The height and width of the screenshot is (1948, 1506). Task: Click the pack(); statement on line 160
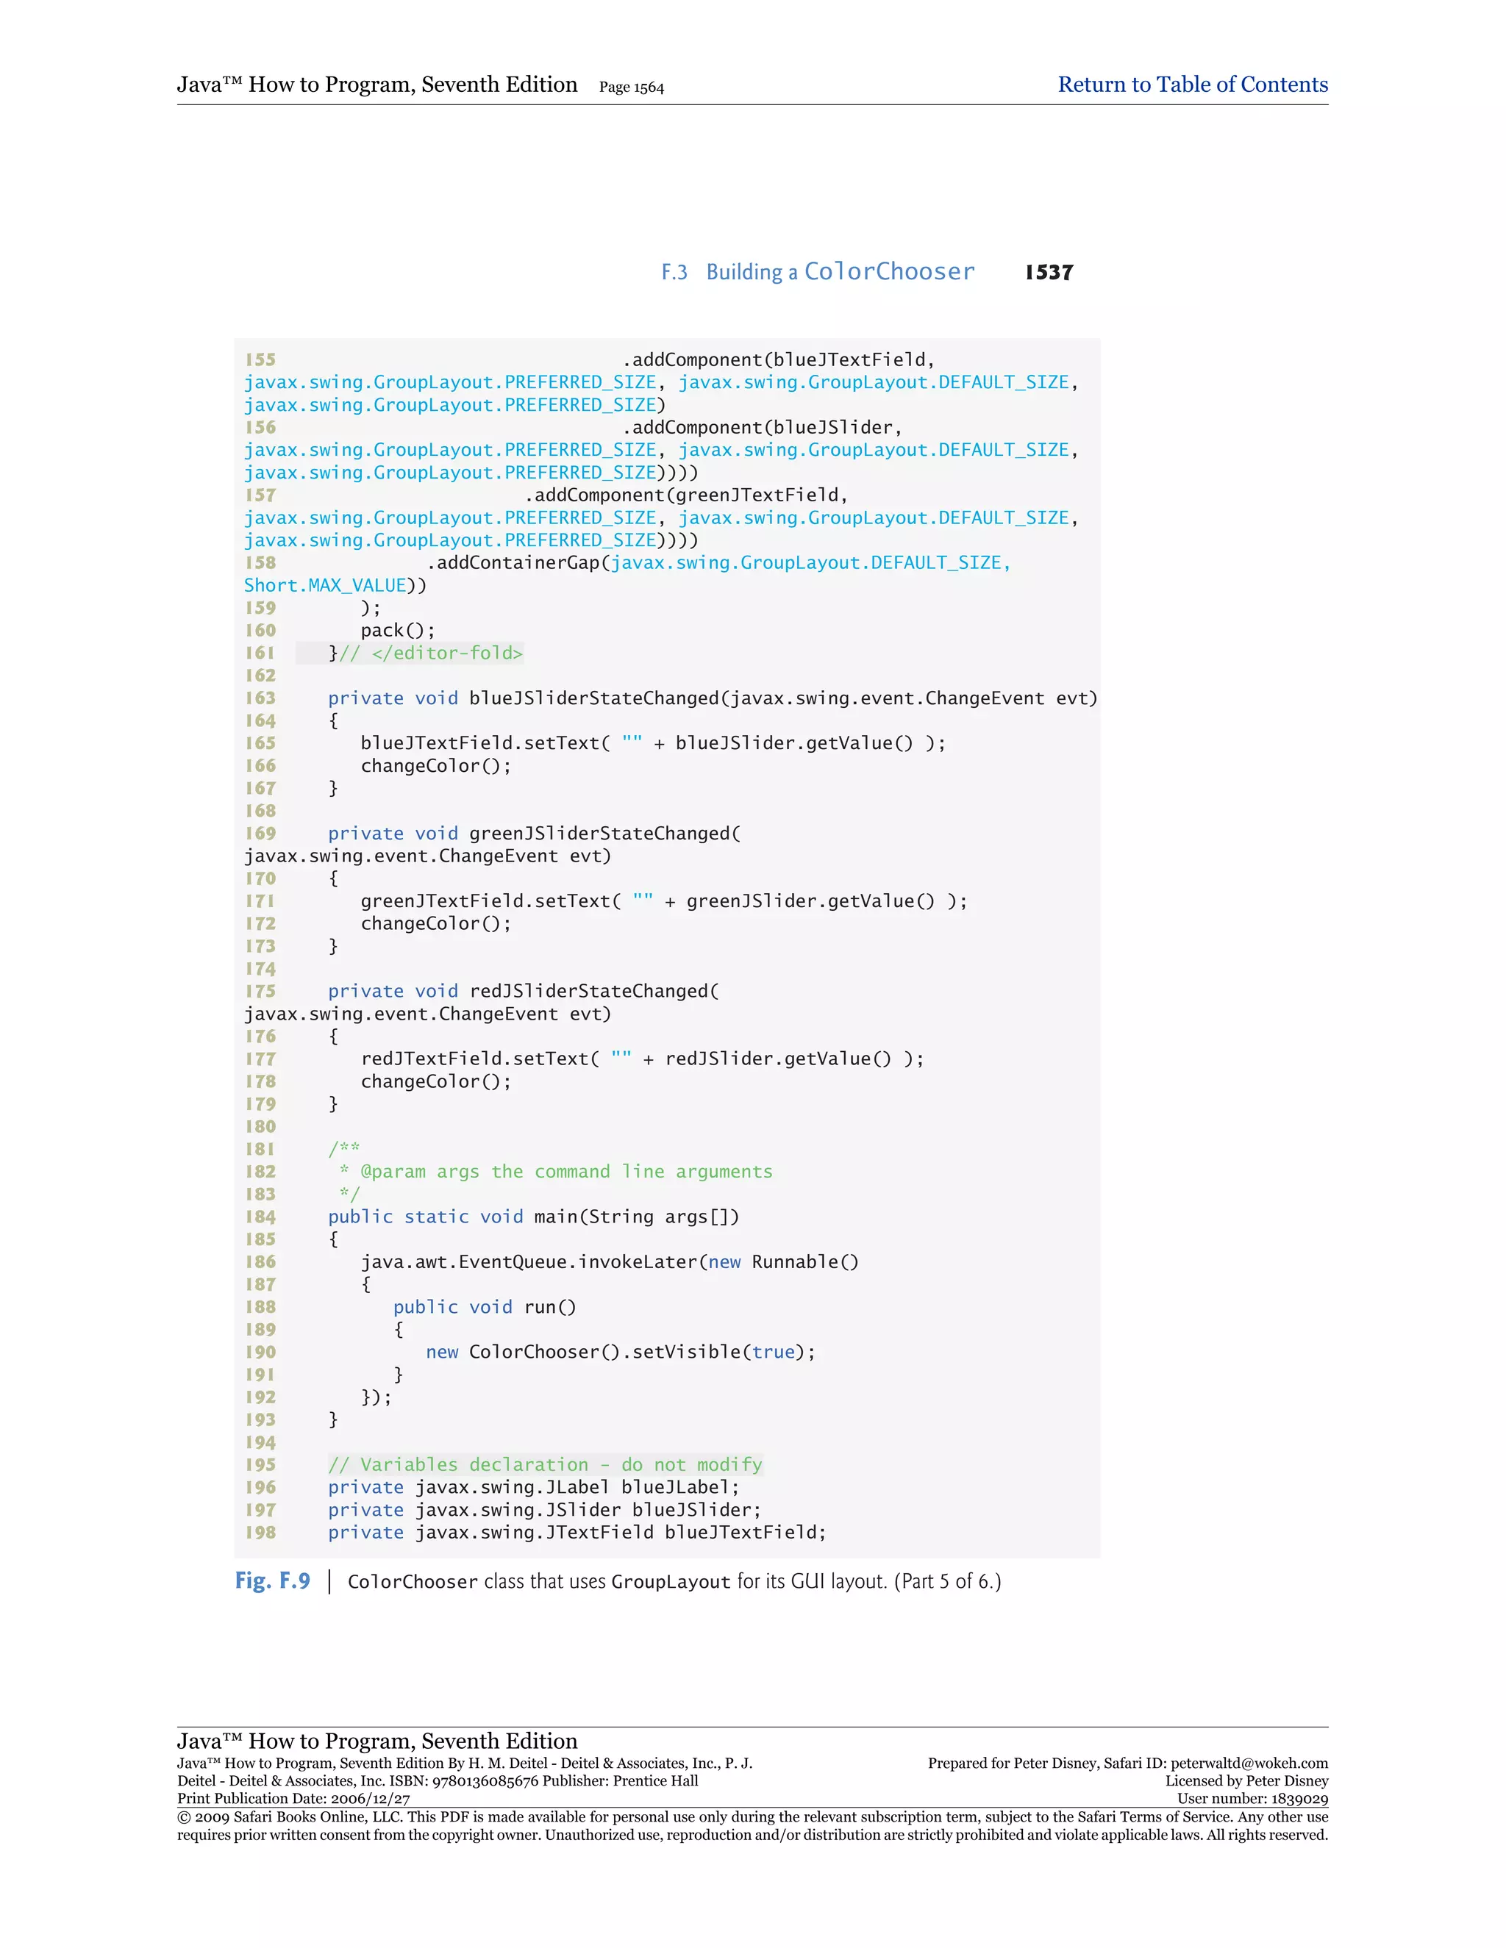(x=397, y=631)
